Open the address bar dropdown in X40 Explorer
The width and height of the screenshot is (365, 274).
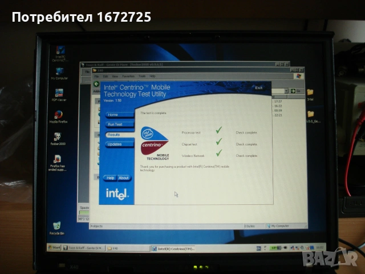286,91
